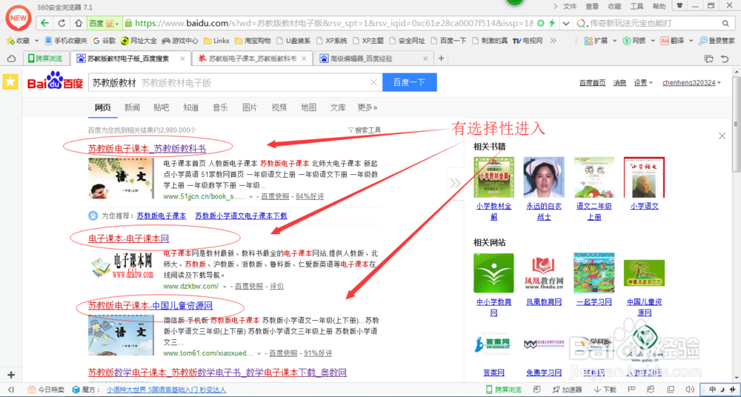Close the related results side panel

click(722, 136)
